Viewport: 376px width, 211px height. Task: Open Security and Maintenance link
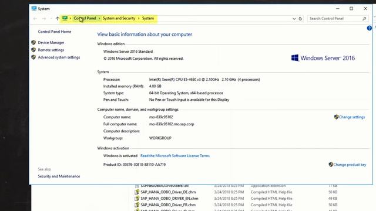[59, 176]
